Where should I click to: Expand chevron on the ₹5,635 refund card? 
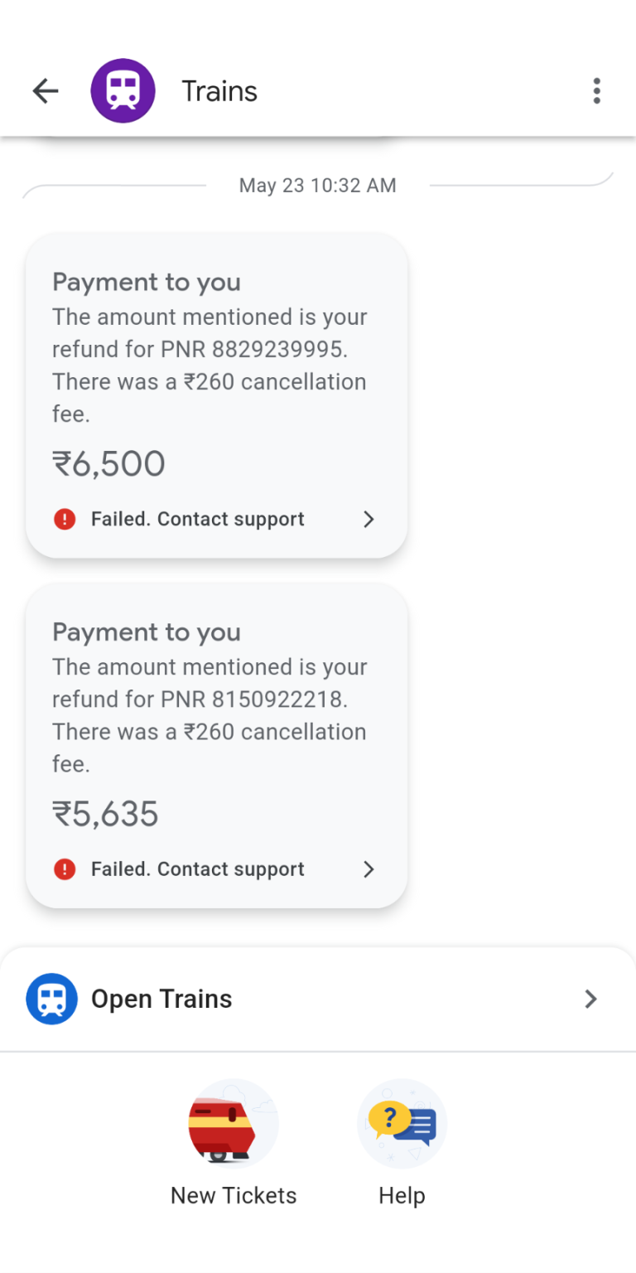pos(369,869)
